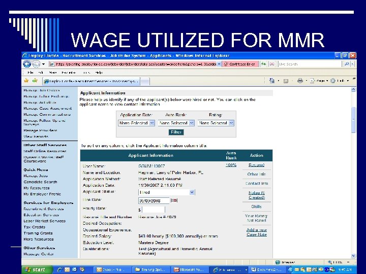Go to Manage Providers in sidebar
366x274 pixels.
tap(40, 130)
